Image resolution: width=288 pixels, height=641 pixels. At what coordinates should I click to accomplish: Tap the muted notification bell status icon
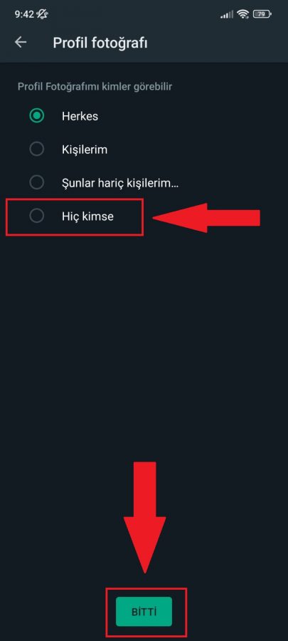pyautogui.click(x=42, y=14)
